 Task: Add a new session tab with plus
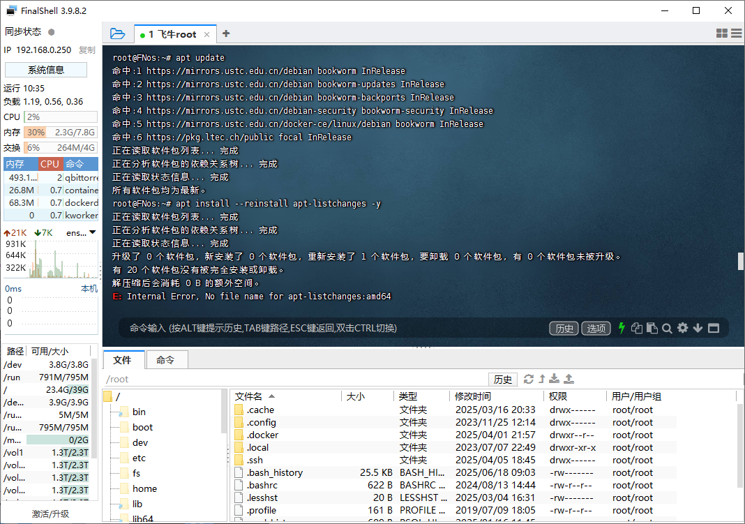[x=226, y=33]
